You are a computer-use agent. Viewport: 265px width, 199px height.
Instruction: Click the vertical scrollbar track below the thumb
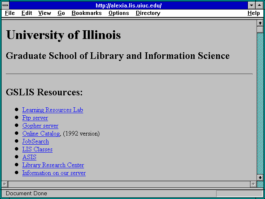point(260,104)
